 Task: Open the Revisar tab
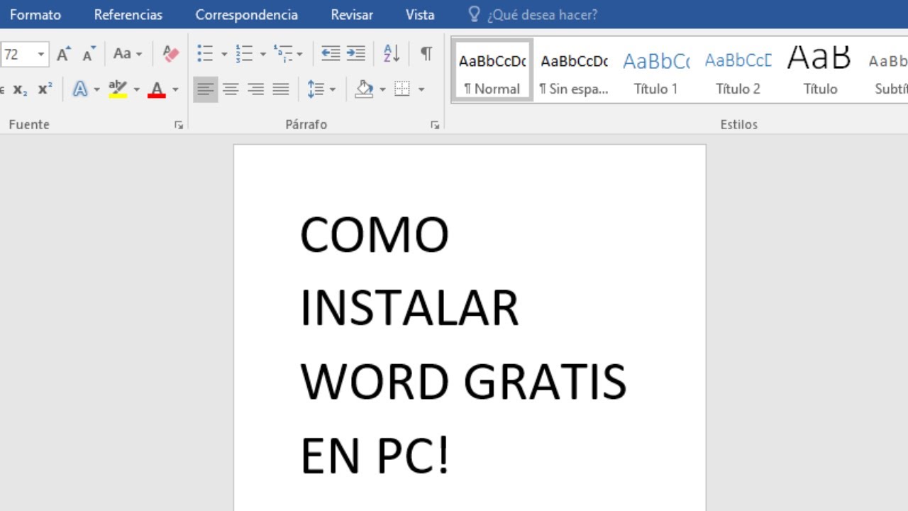(352, 14)
